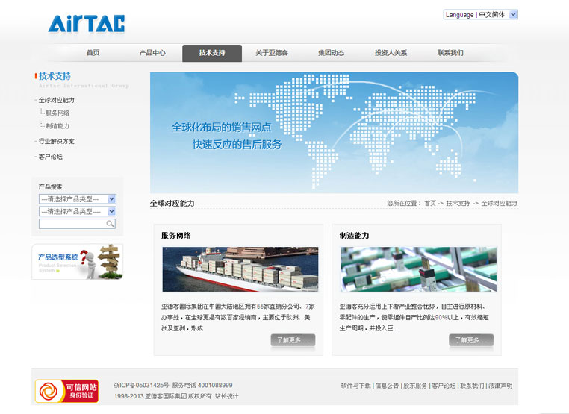Screen dimensions: 569x414
Task: Select 产品中心 in navigation bar
Action: 152,53
